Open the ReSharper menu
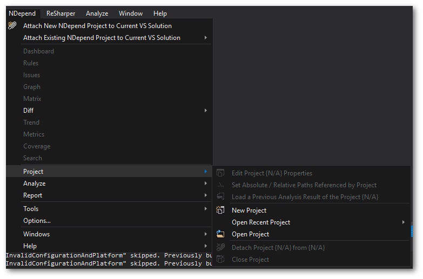423x279 pixels. click(x=61, y=13)
